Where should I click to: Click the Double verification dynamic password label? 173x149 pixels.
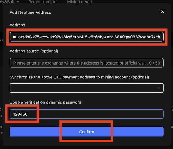[x=45, y=102]
